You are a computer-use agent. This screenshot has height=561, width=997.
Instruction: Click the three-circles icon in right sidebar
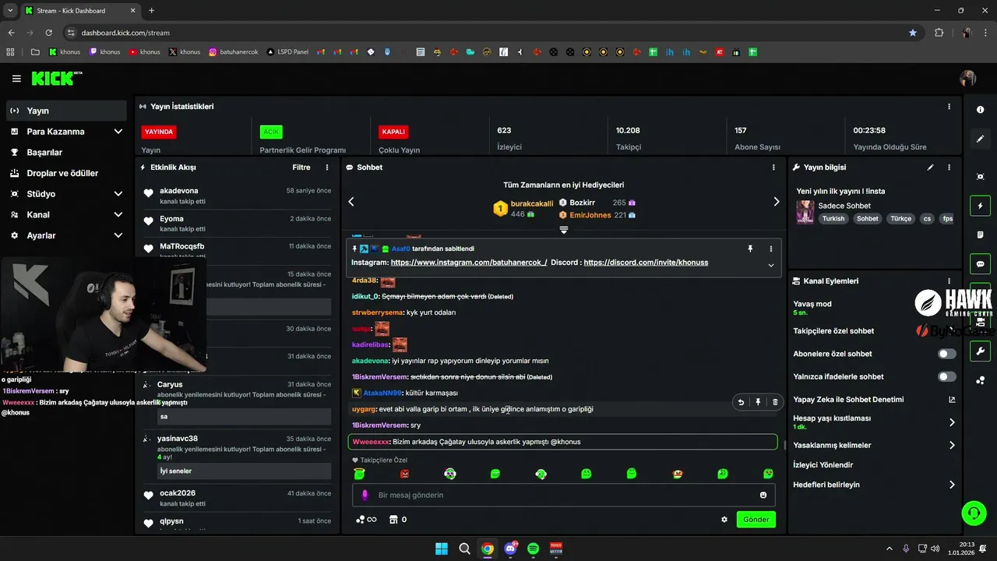click(x=980, y=380)
